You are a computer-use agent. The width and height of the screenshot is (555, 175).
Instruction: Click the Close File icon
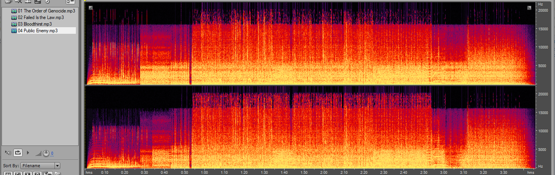18,2
